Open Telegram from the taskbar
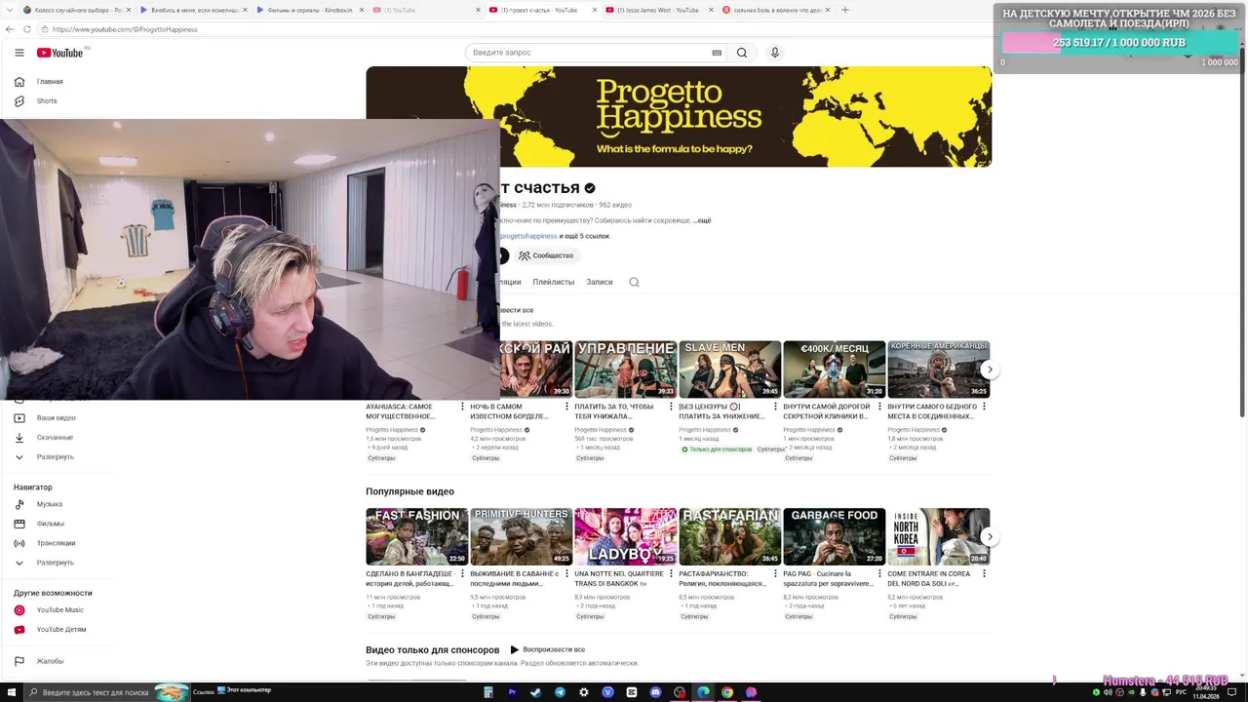This screenshot has width=1248, height=702. pos(560,692)
